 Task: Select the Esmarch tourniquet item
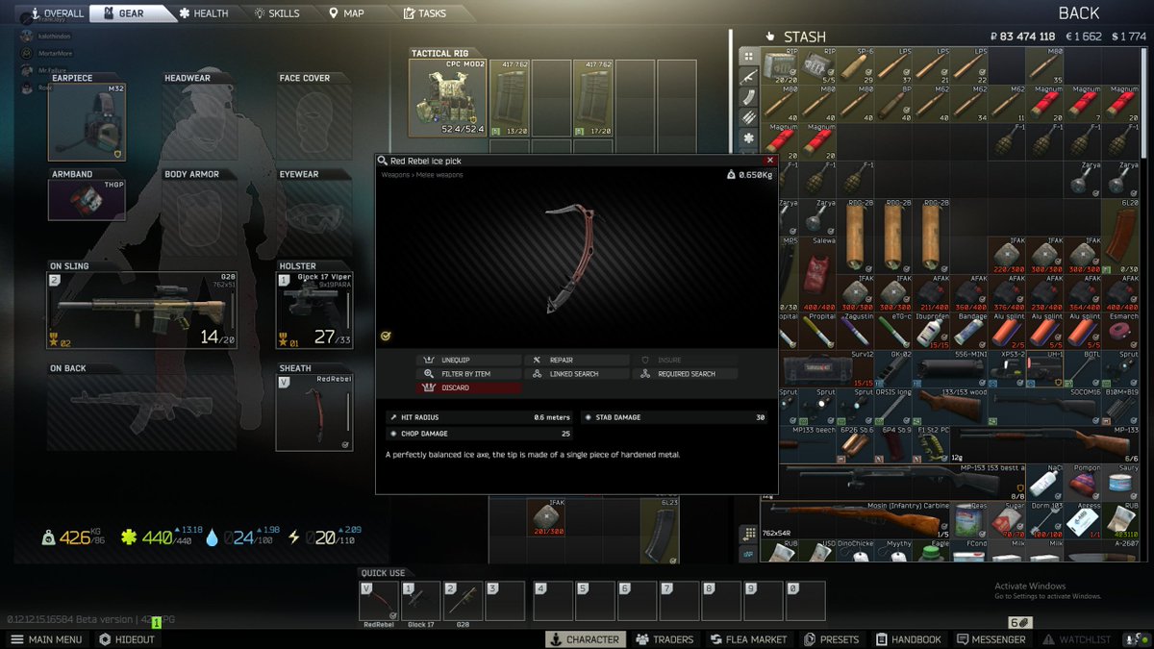pos(1119,332)
